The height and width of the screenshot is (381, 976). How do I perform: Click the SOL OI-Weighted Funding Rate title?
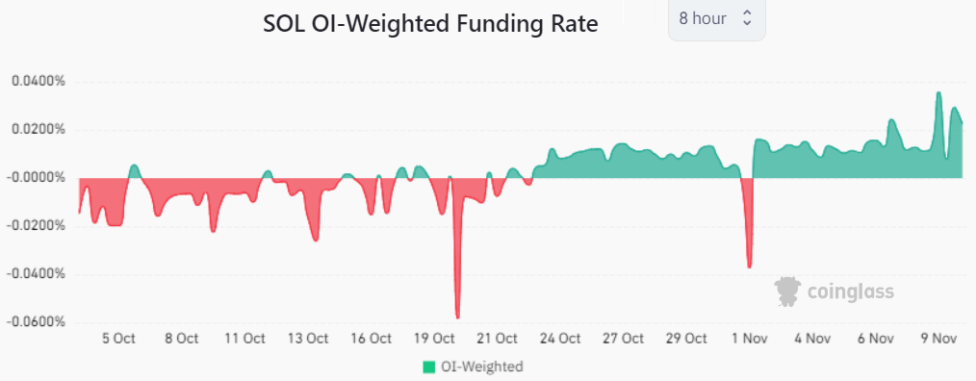pyautogui.click(x=430, y=24)
